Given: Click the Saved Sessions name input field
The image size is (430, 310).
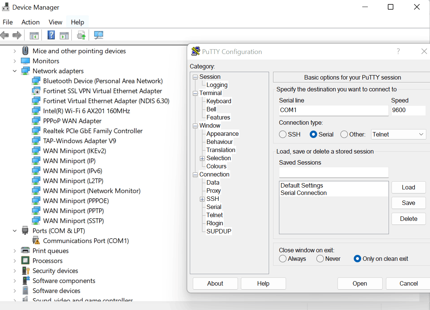Looking at the screenshot, I should tap(334, 172).
